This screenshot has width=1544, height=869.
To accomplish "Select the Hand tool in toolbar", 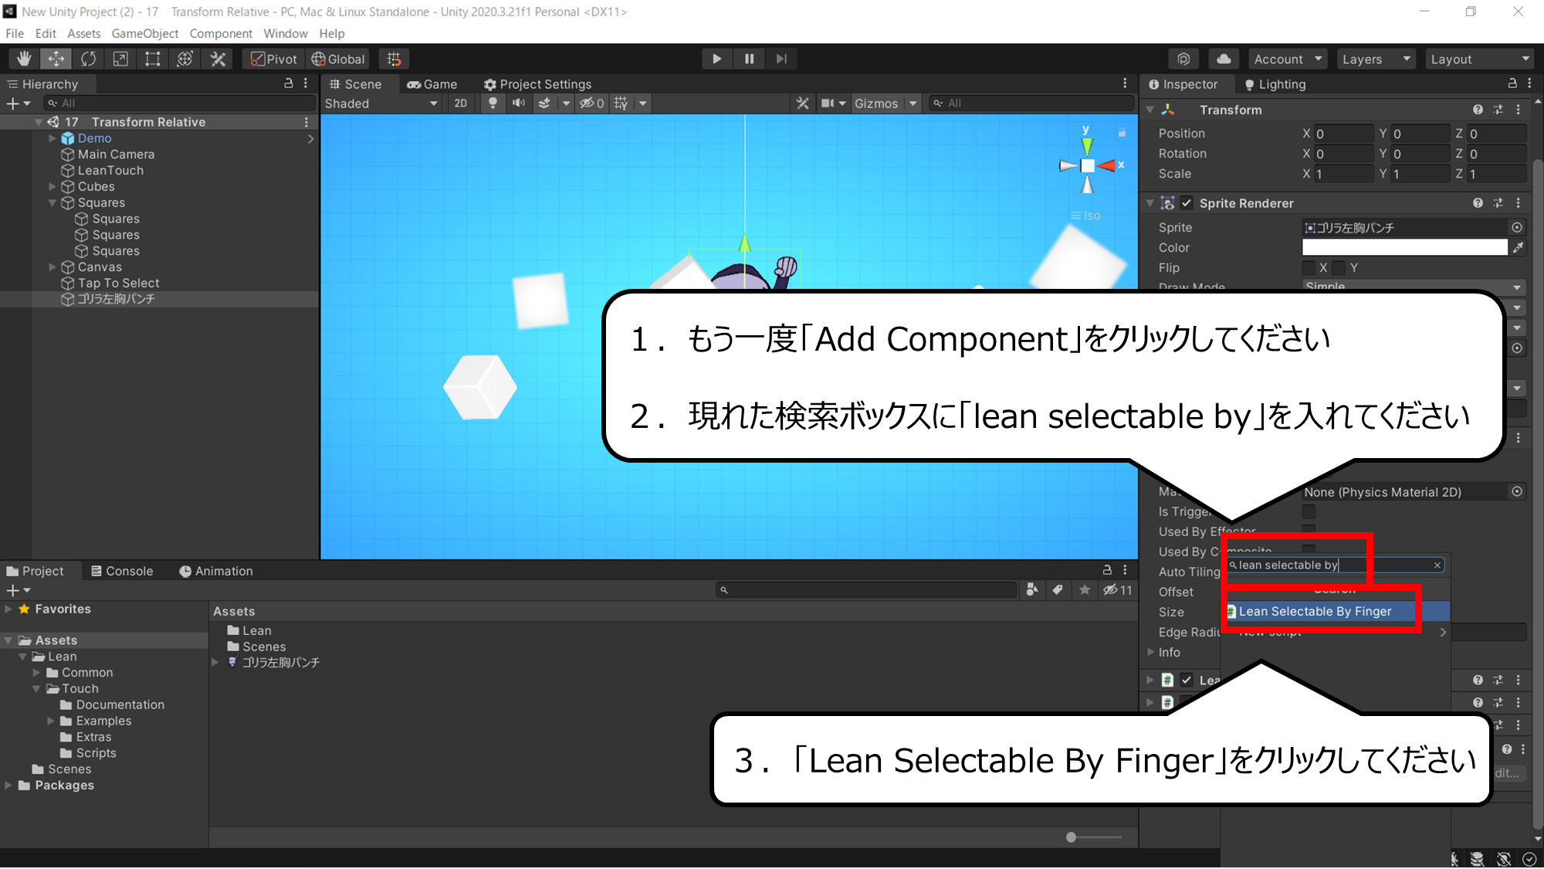I will (x=24, y=59).
